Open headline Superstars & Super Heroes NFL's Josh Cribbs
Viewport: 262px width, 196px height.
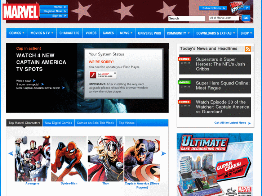tap(221, 64)
